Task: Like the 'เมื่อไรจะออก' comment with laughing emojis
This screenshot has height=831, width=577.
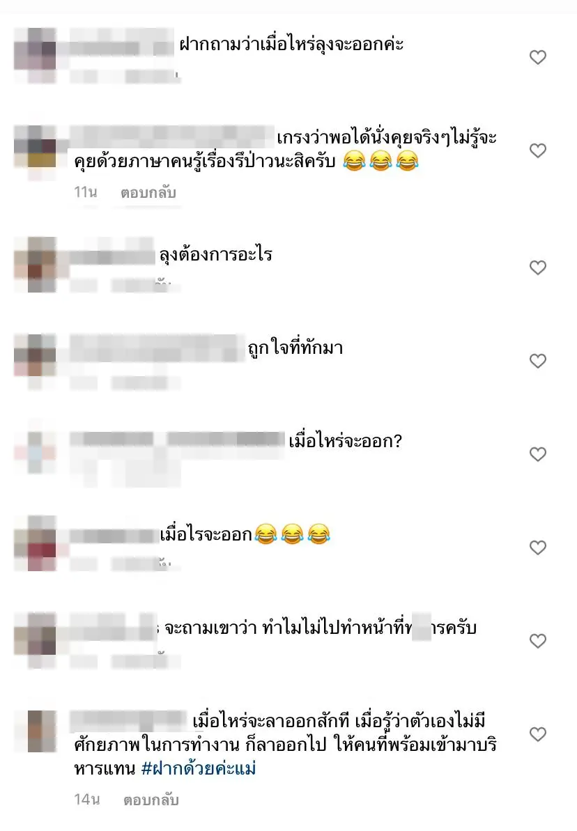Action: pyautogui.click(x=538, y=547)
